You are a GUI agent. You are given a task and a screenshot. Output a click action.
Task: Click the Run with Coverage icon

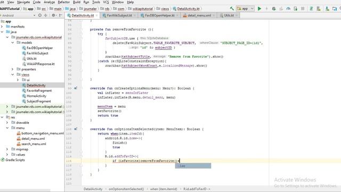click(x=281, y=9)
